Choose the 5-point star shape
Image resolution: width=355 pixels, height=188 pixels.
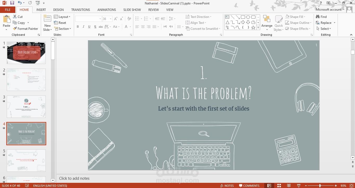253,27
